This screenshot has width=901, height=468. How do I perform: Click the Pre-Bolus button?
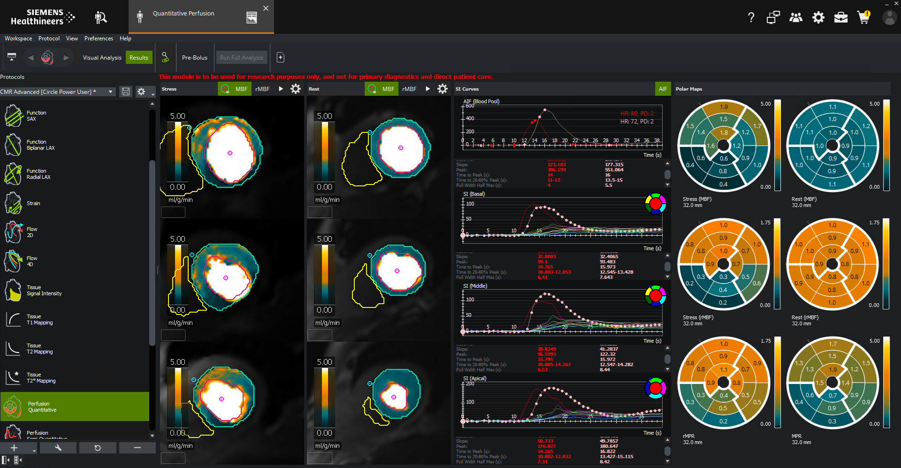195,57
